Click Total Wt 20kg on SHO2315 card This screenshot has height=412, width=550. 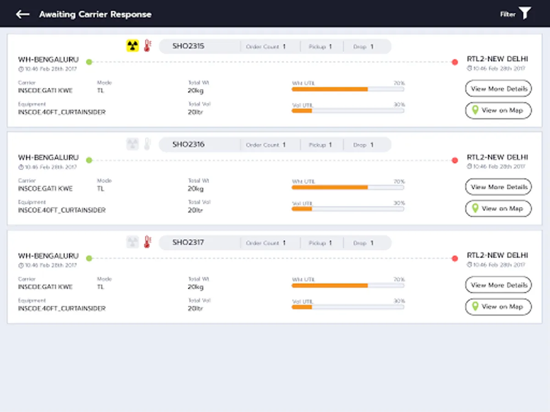pos(196,91)
